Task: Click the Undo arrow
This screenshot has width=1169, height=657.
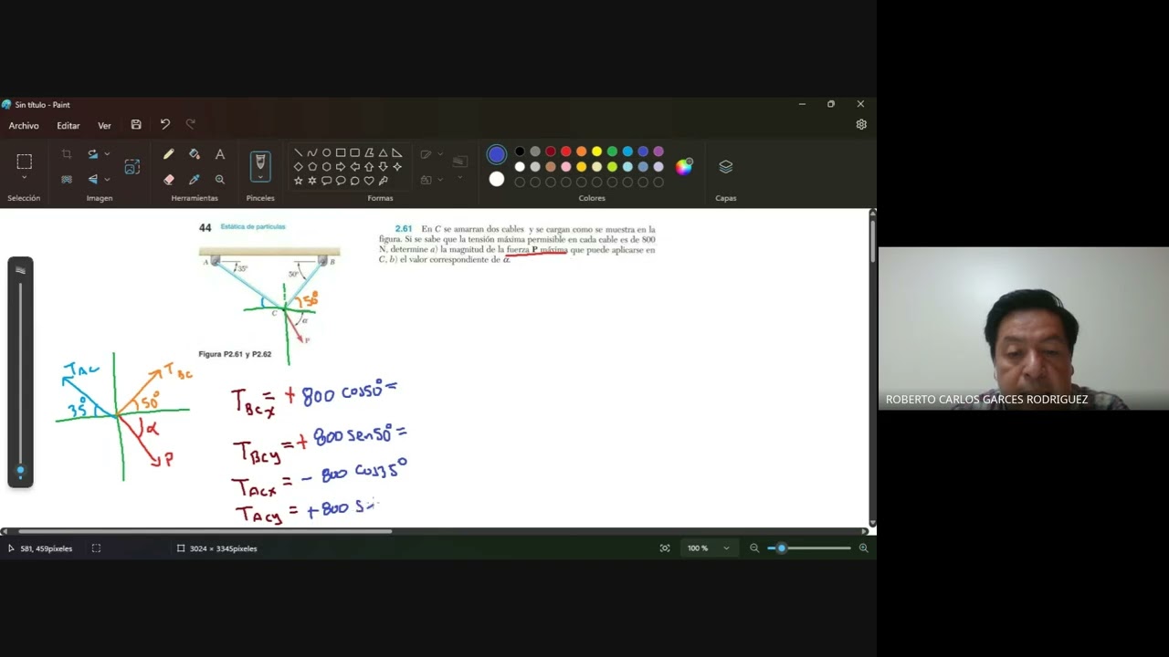Action: coord(165,124)
